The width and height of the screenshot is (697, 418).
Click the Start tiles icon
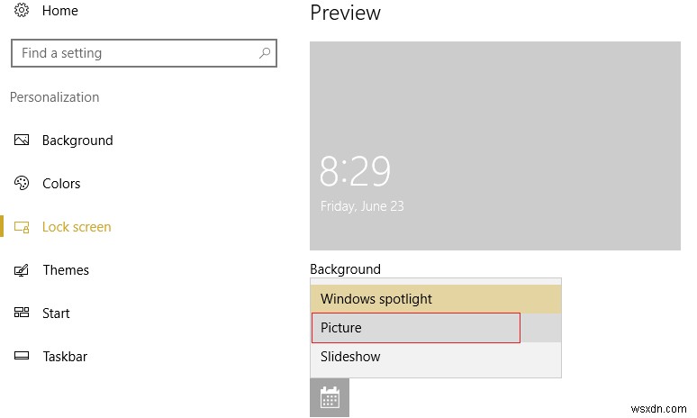point(23,313)
